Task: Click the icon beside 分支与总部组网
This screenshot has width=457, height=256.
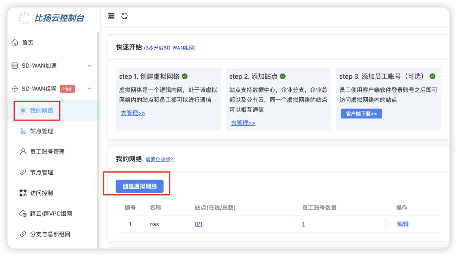Action: coord(22,234)
